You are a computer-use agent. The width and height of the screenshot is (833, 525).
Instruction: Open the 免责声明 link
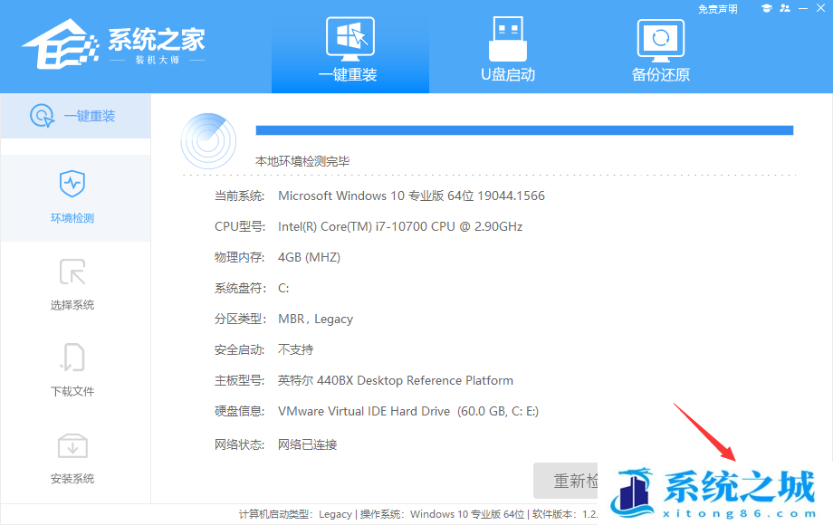[x=718, y=9]
